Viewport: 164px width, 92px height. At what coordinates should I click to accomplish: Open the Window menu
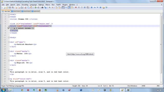point(72,5)
